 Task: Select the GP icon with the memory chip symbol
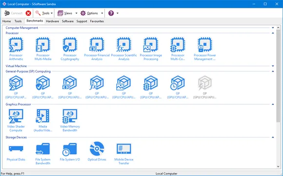pos(151,87)
